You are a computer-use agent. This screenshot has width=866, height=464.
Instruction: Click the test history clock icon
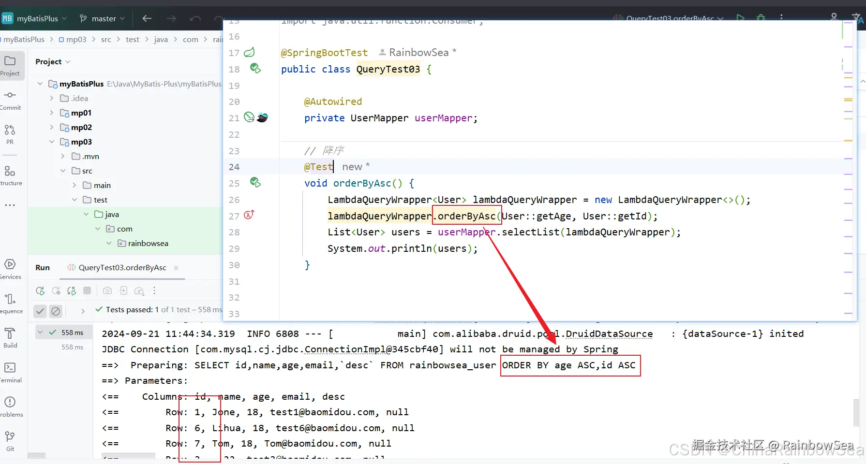coord(139,290)
